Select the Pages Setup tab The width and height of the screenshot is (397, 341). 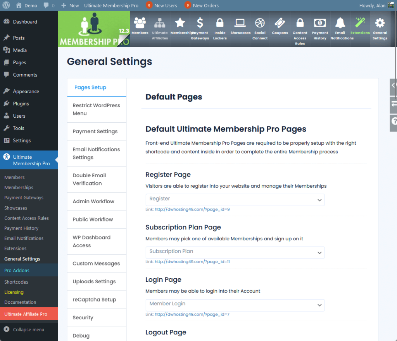97,87
